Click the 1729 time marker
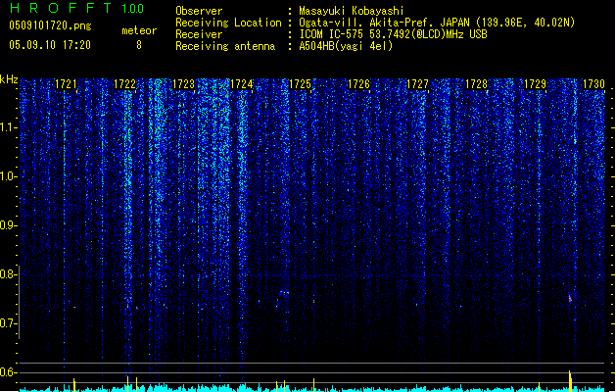 click(536, 84)
